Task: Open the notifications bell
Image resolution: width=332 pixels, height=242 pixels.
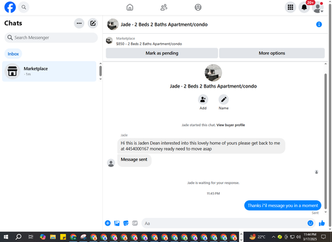Action: point(304,7)
